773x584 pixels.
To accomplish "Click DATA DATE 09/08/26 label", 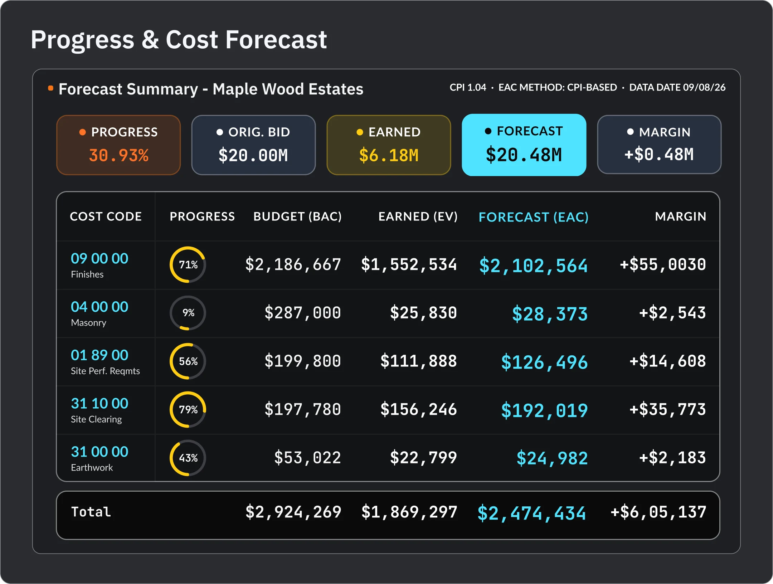I will point(677,87).
